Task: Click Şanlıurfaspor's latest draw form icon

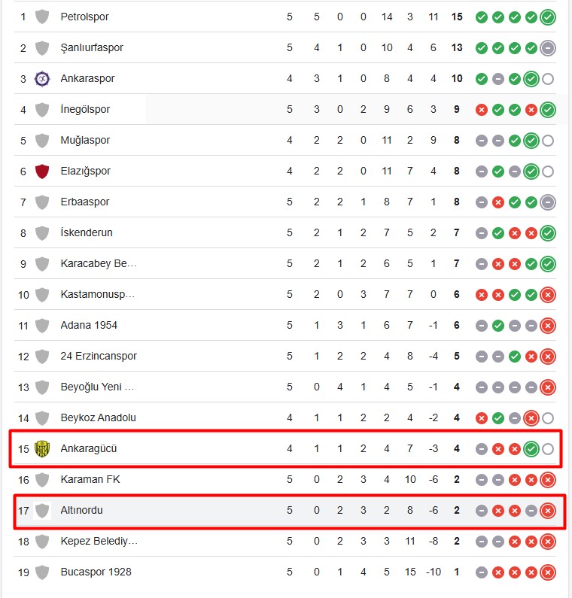Action: (x=548, y=48)
